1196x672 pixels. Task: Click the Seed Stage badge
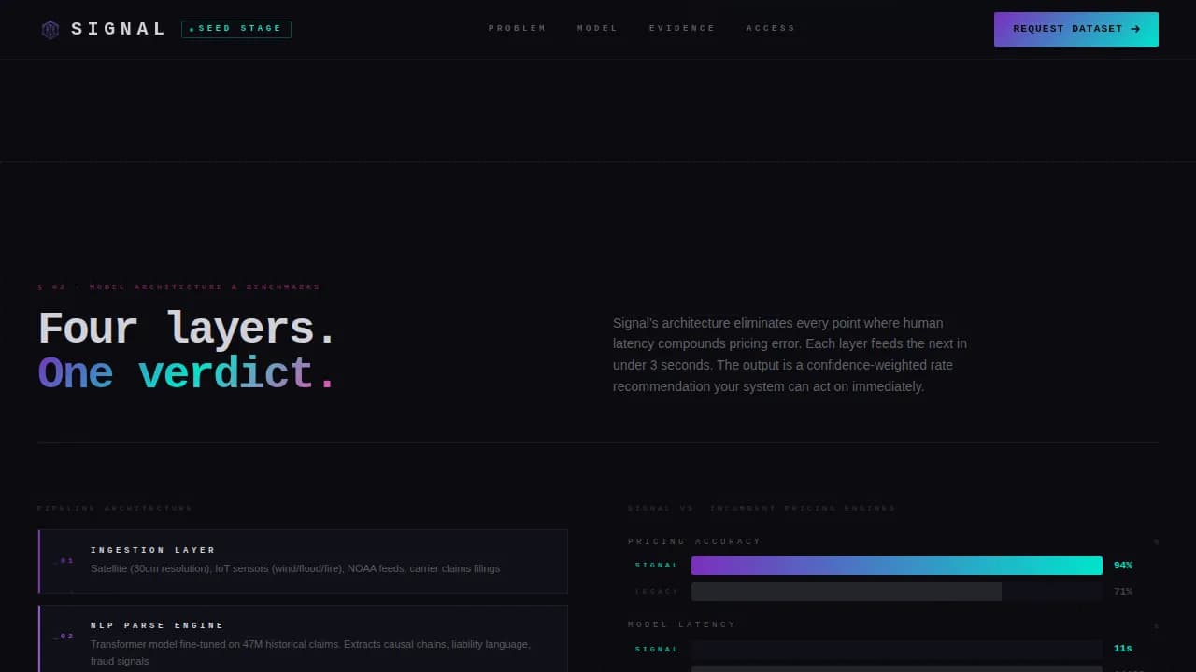(236, 29)
